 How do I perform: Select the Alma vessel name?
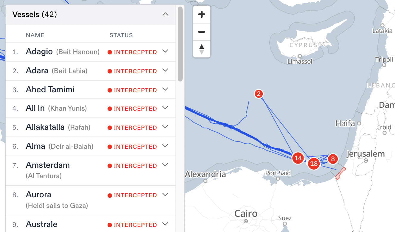(35, 146)
